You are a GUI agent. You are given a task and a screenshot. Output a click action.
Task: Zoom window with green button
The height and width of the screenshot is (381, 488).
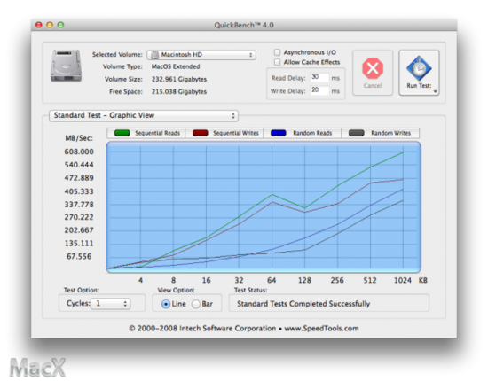(60, 25)
